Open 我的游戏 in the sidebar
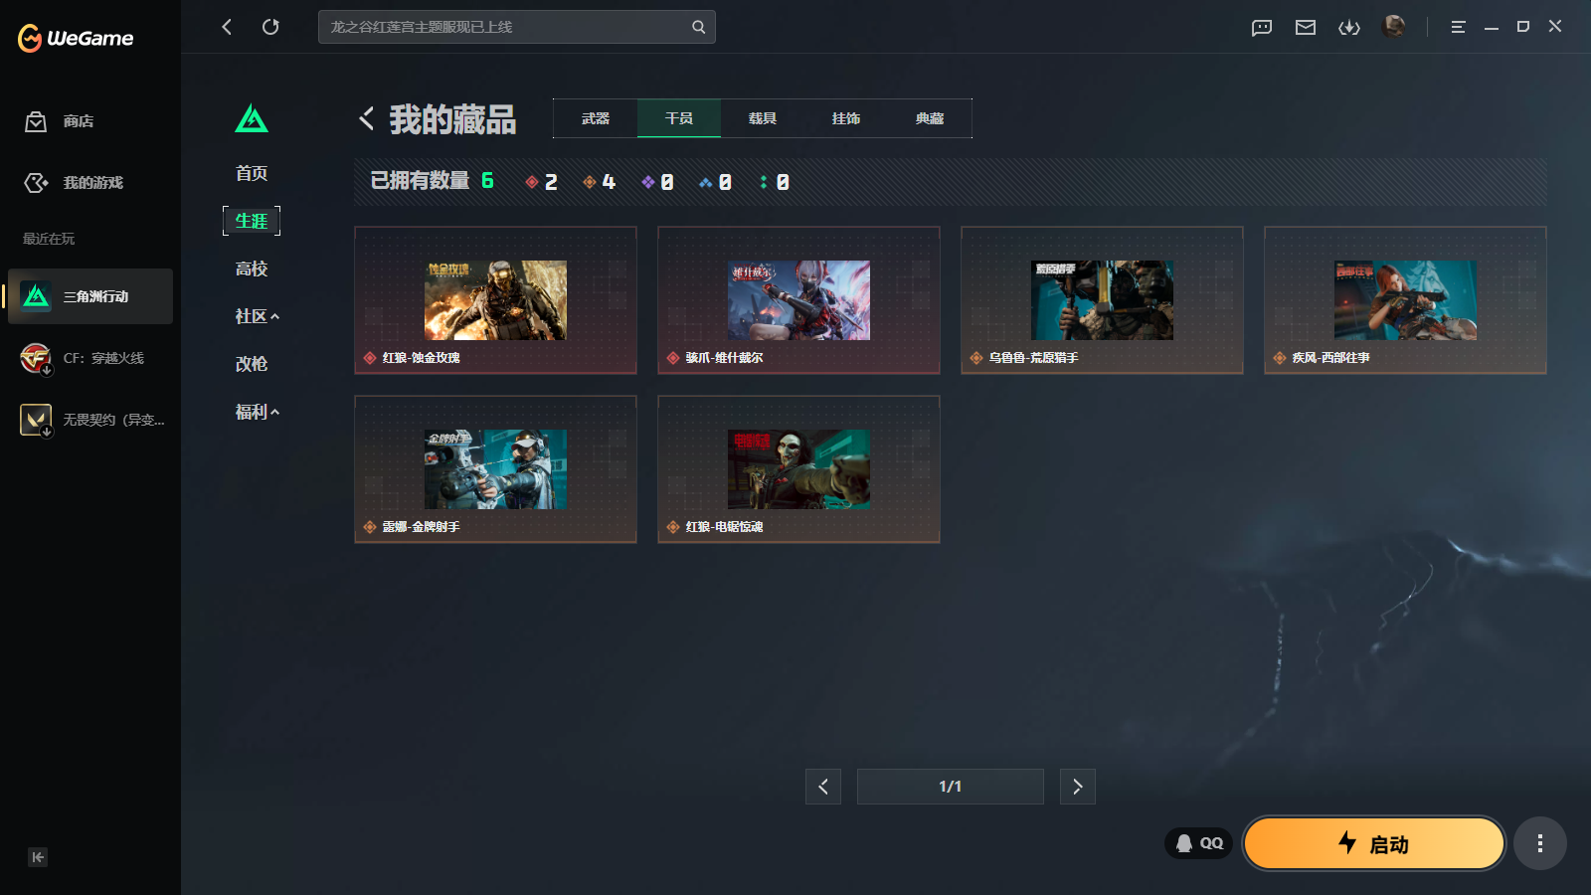The height and width of the screenshot is (895, 1591). (74, 183)
